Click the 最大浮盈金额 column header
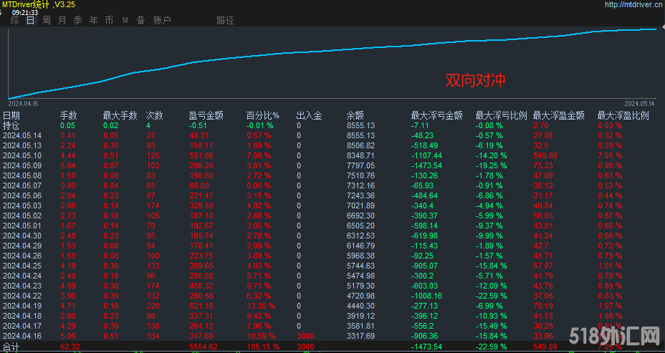The height and width of the screenshot is (353, 665). (558, 115)
